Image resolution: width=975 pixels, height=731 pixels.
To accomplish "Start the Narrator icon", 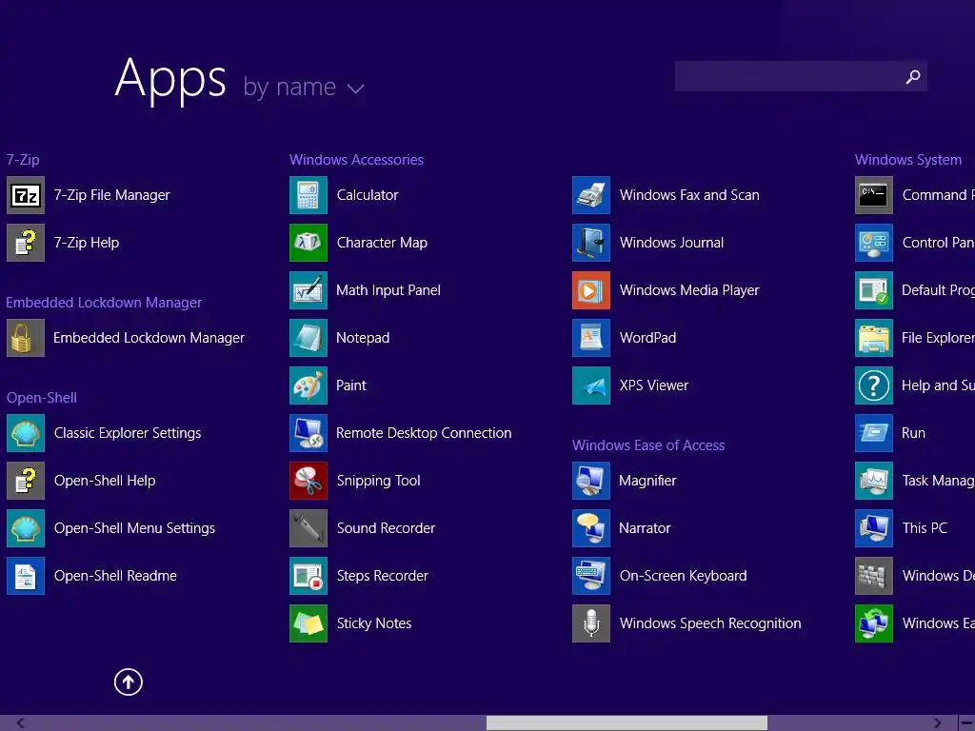I will tap(591, 528).
